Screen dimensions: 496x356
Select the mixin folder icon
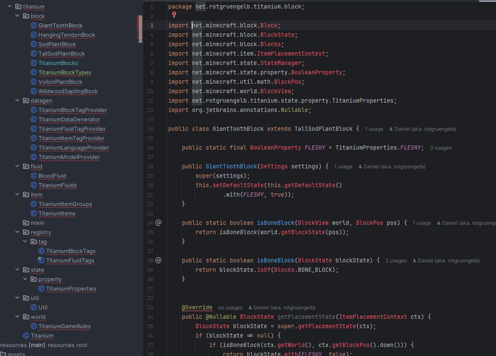(x=26, y=222)
